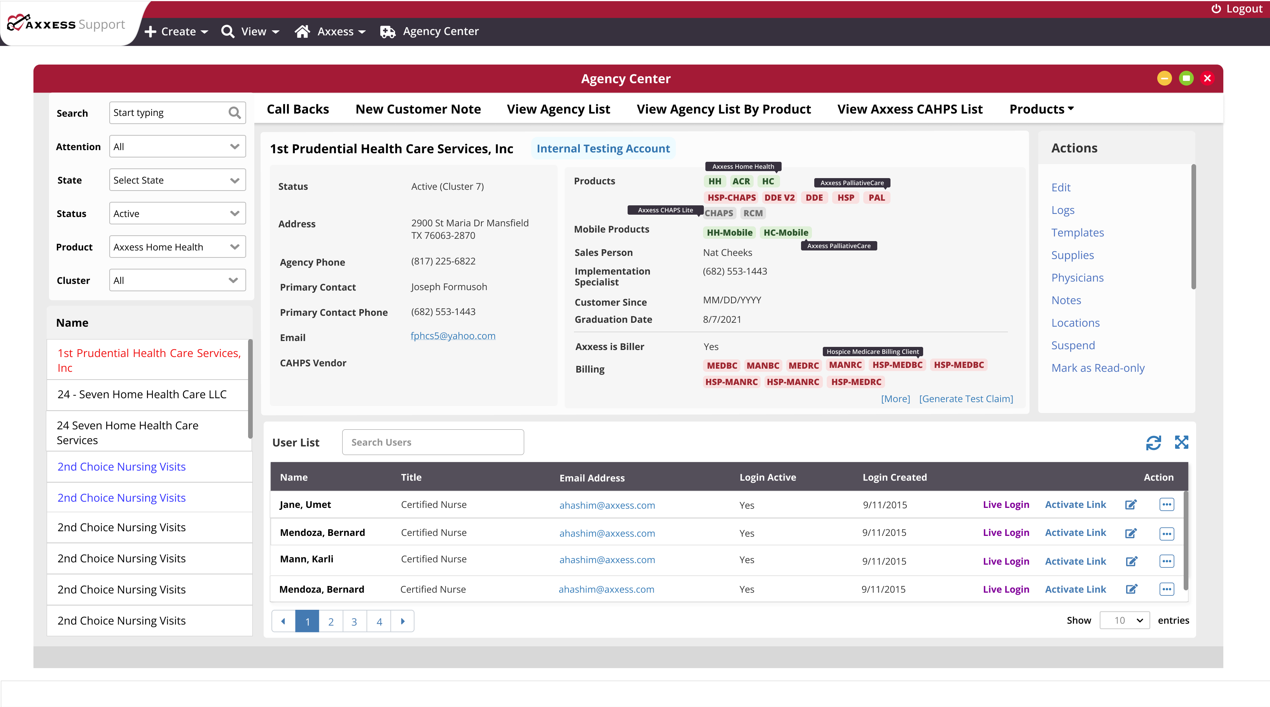Select 24 - Seven Home Health Care LLC

149,394
